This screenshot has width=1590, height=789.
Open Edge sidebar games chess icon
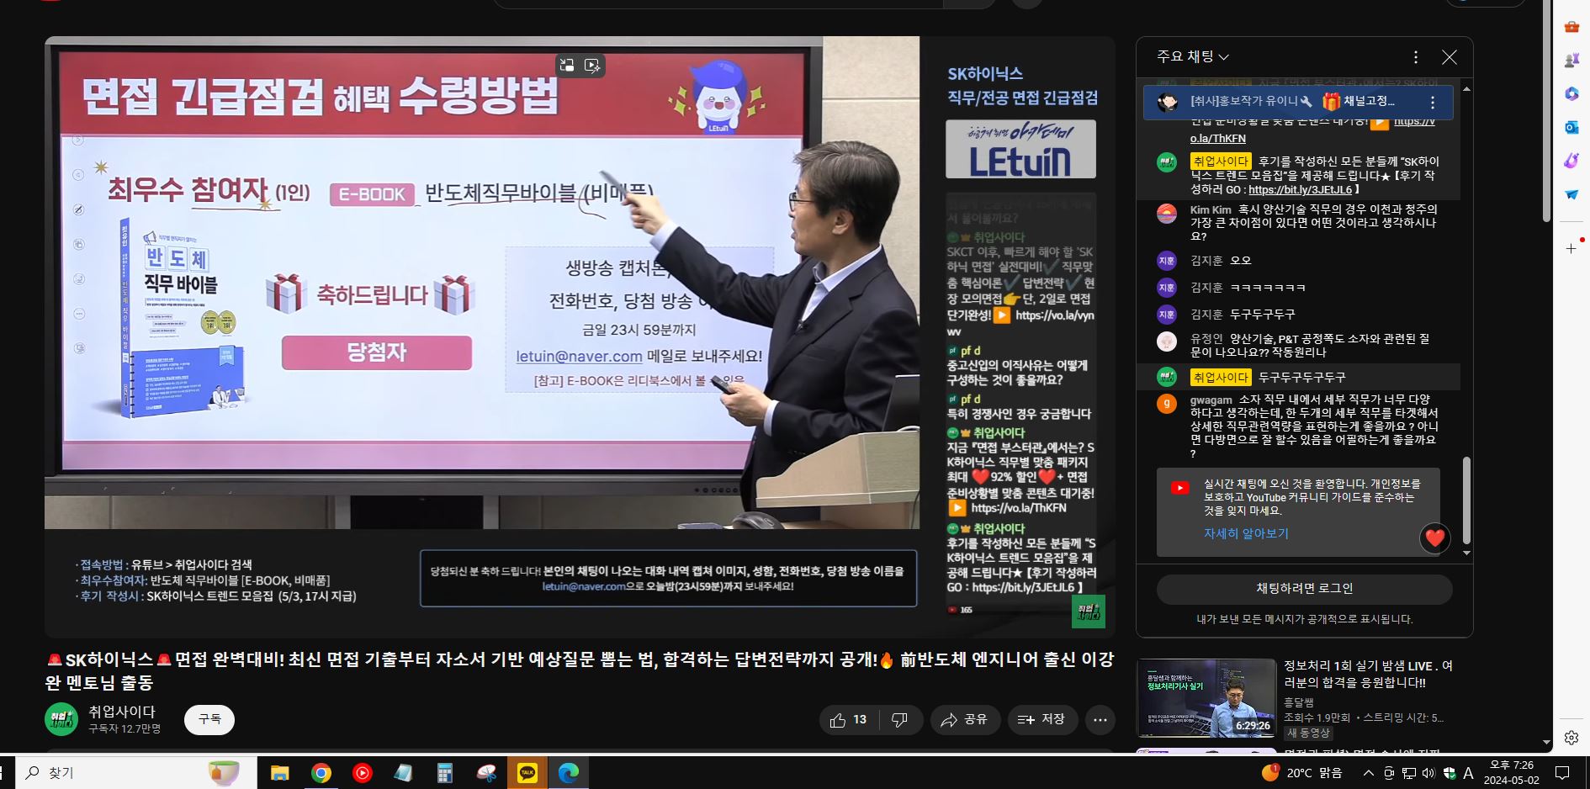(x=1571, y=61)
